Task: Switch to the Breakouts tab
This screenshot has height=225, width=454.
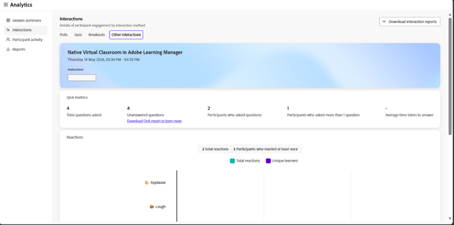Action: [x=97, y=34]
